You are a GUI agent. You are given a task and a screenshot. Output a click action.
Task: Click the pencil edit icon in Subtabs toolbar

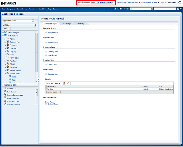(x=68, y=83)
